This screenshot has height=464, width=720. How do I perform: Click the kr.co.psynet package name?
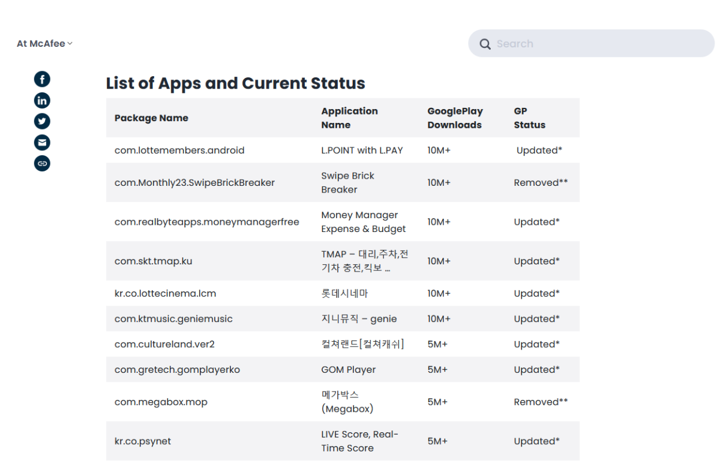pos(143,441)
